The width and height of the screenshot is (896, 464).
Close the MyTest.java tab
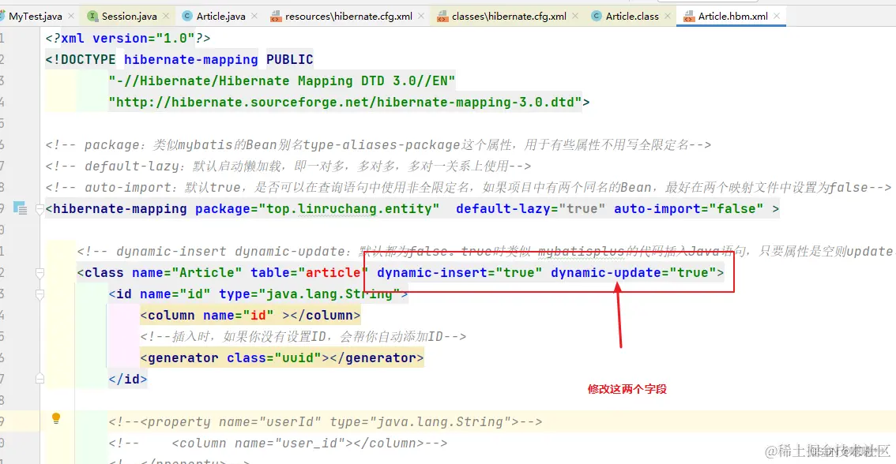(x=71, y=16)
